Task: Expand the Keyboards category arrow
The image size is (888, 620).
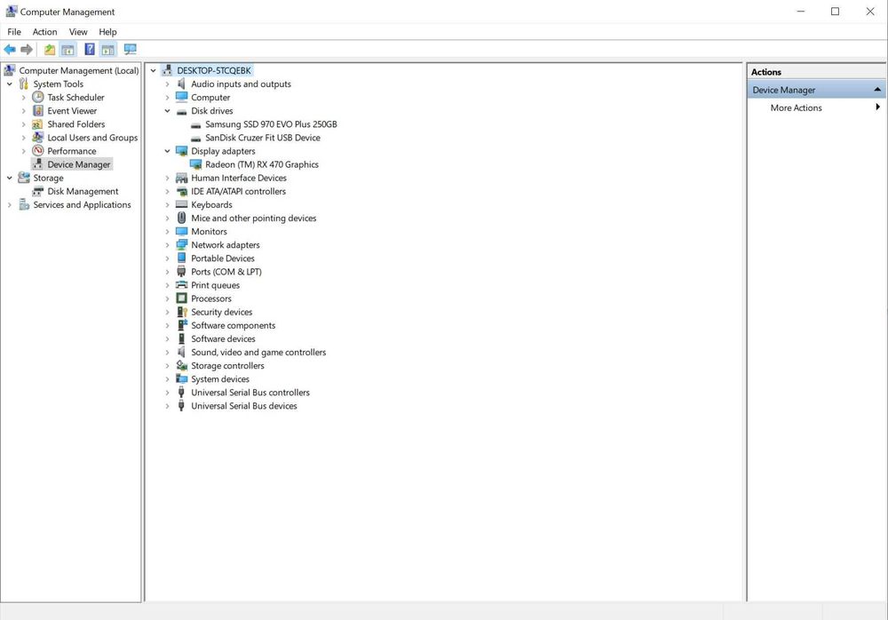Action: [167, 204]
